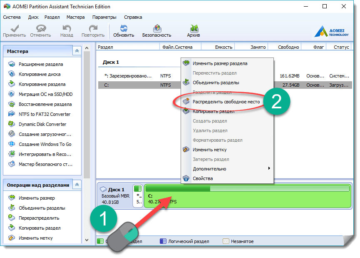The image size is (360, 258).
Task: Open the Мастера menu
Action: [75, 17]
